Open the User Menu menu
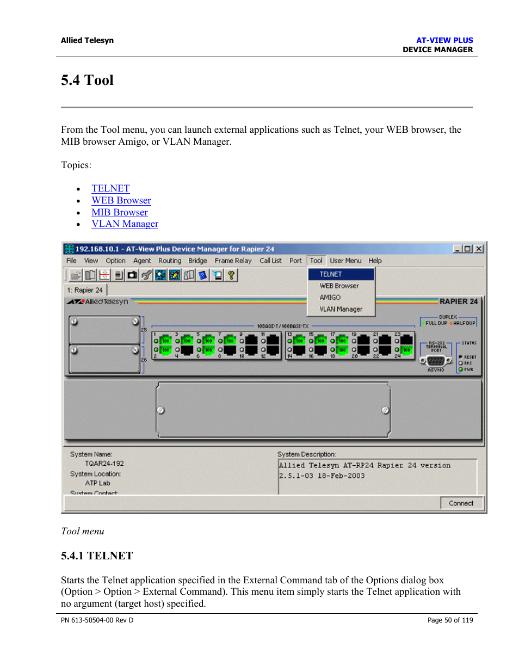Image resolution: width=519 pixels, height=672 pixels. 345,261
